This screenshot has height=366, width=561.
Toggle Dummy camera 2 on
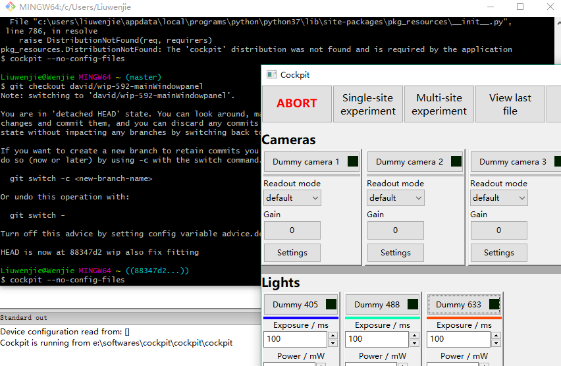pyautogui.click(x=415, y=162)
